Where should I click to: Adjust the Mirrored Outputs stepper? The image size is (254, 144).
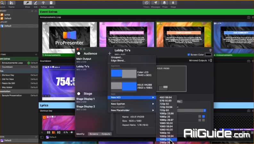211,60
